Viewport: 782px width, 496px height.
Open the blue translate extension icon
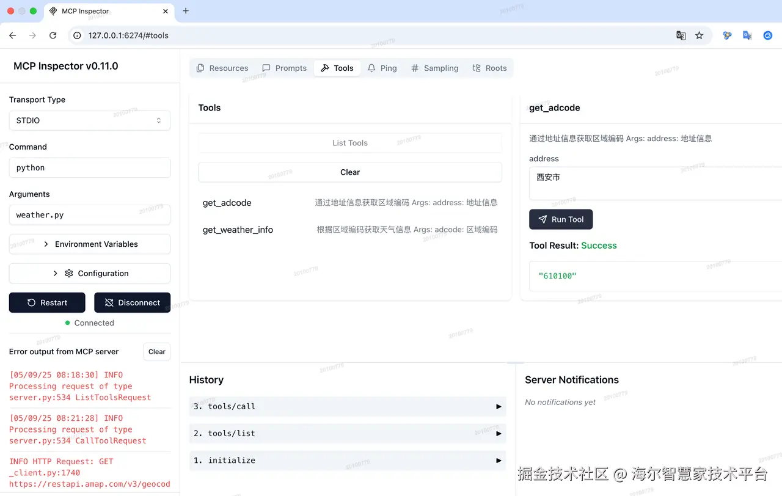tap(747, 35)
